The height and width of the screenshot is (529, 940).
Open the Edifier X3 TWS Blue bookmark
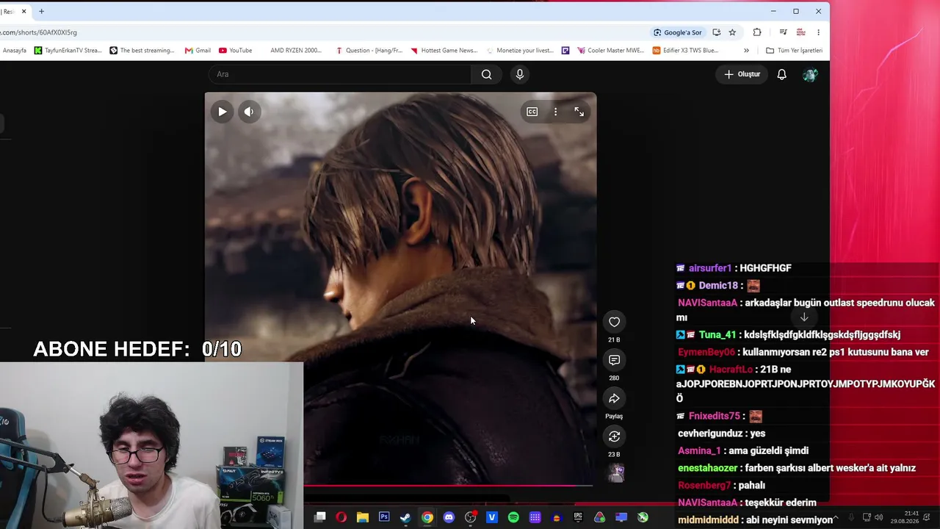coord(686,51)
